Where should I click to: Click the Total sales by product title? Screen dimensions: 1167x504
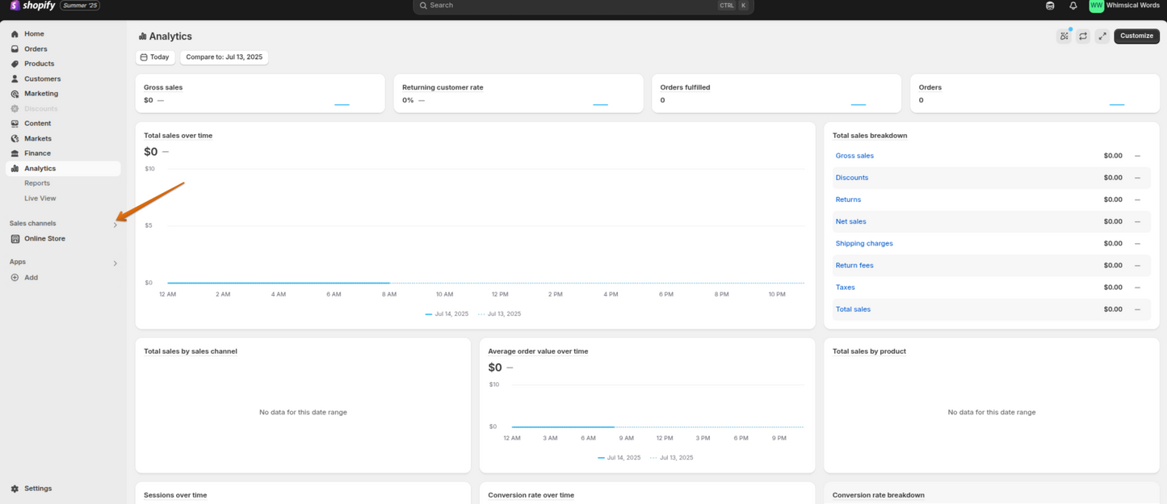click(869, 351)
